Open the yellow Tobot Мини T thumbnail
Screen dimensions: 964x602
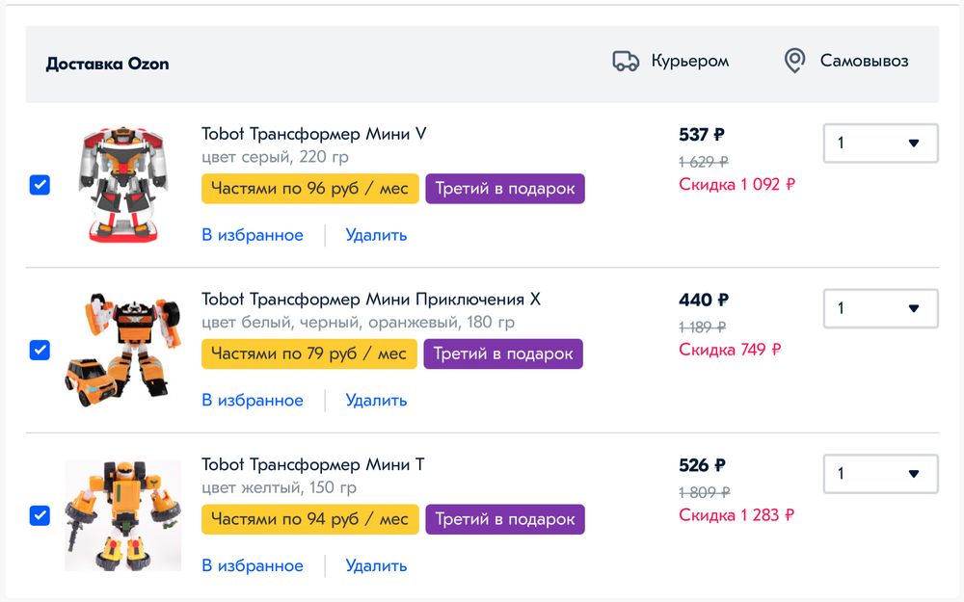[122, 515]
